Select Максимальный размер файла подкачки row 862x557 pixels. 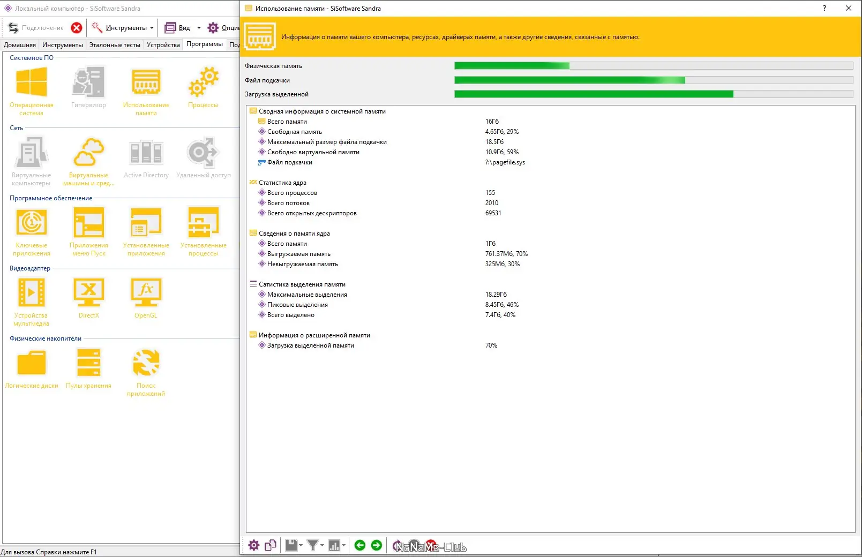(x=327, y=142)
